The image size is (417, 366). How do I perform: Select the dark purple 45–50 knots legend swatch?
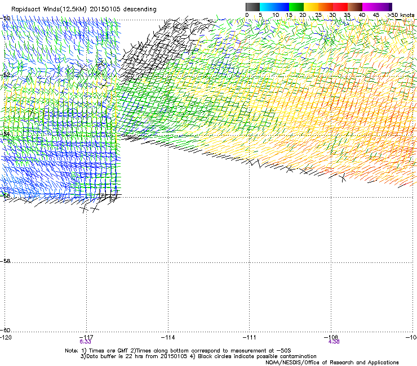384,7
